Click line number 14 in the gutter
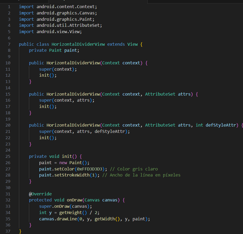 [x=8, y=88]
